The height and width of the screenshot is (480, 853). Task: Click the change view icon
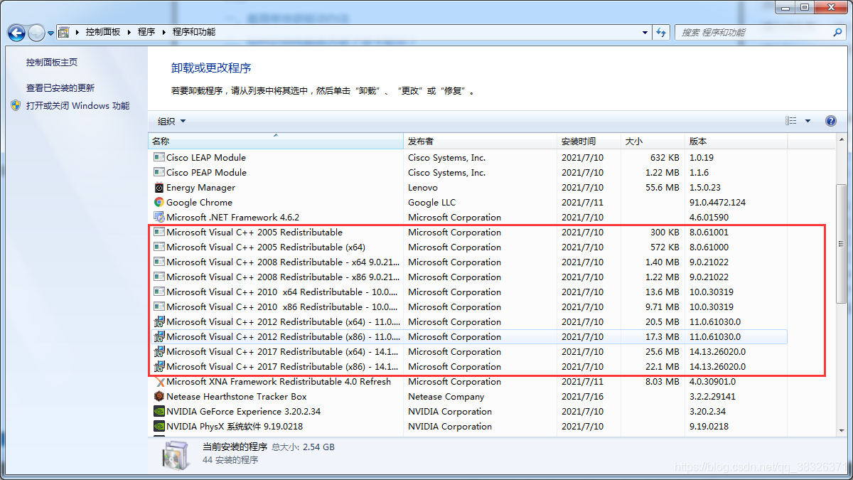tap(791, 121)
